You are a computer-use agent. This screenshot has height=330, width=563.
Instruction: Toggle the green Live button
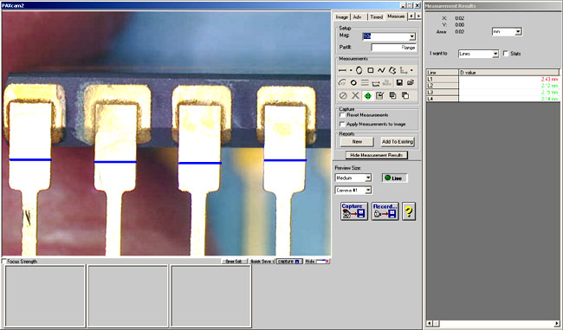pyautogui.click(x=395, y=178)
